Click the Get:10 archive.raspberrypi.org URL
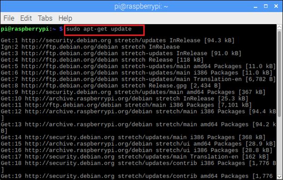The image size is (283, 180). click(x=89, y=98)
